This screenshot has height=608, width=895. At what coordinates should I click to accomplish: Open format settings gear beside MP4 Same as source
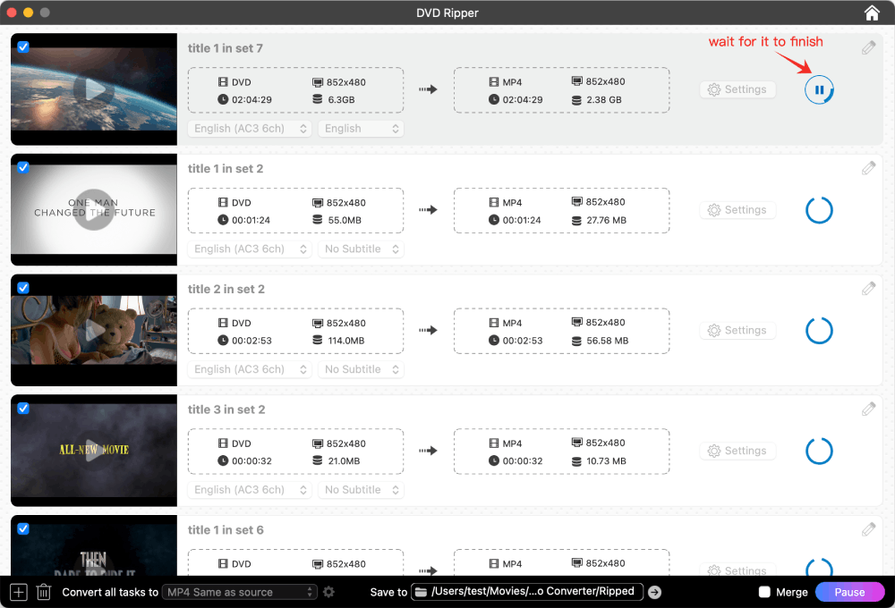328,592
